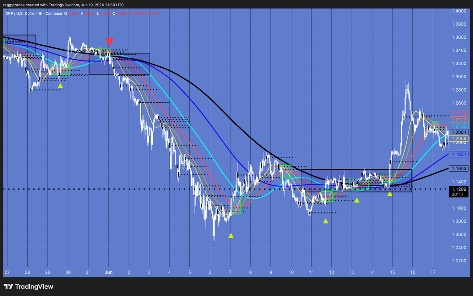Viewport: 473px width, 296px height.
Task: Click the green up-triangle marker near May 29
Action: tap(60, 86)
